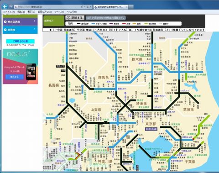Image resolution: width=219 pixels, height=173 pixels.
Task: Open the お気に入り(A) menu
Action: (x=45, y=12)
